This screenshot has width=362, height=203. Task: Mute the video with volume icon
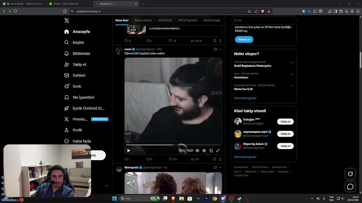tap(197, 151)
